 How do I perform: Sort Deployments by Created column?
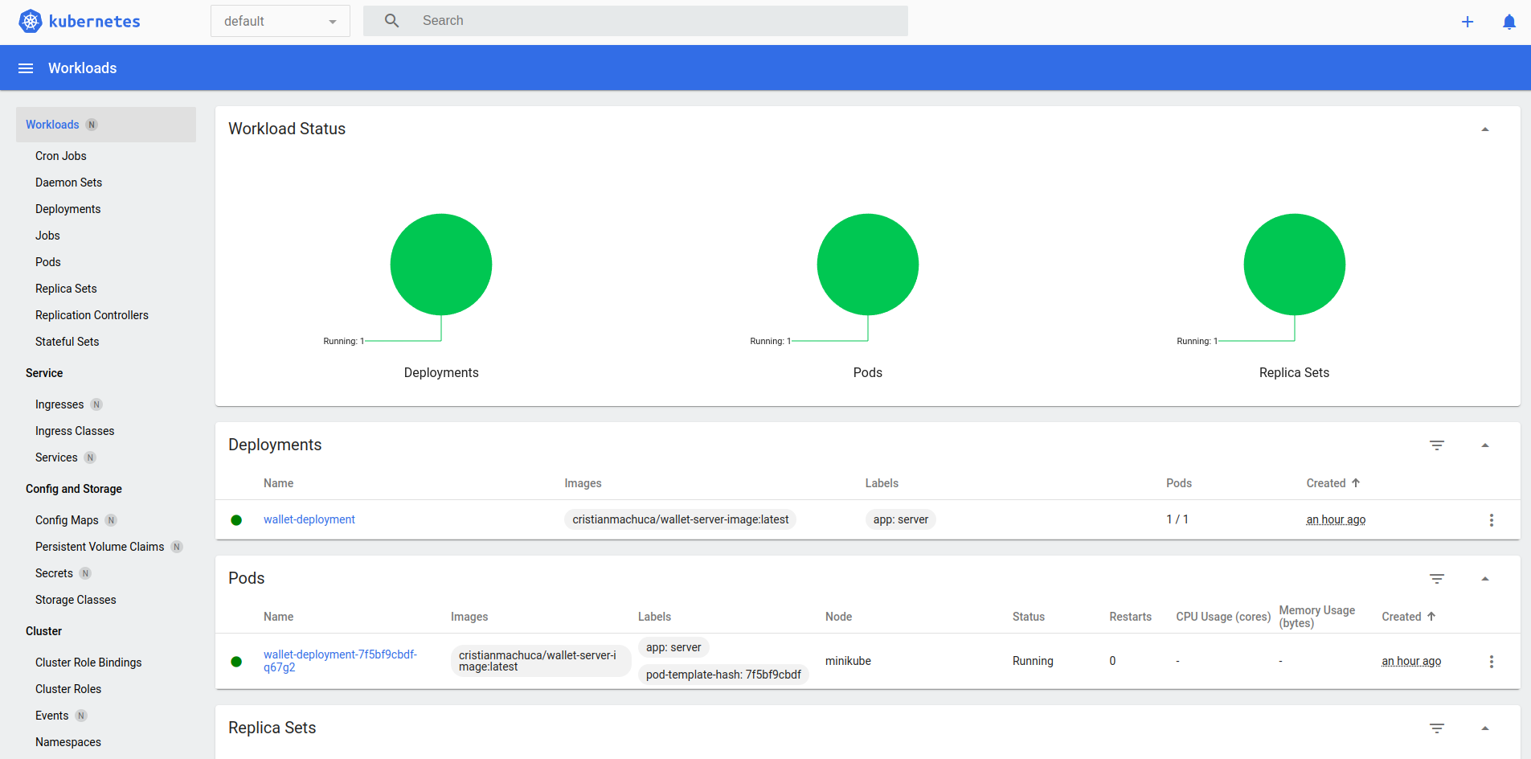pyautogui.click(x=1326, y=483)
